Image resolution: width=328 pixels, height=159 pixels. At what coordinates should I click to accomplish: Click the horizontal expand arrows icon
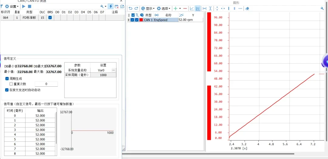(223, 8)
